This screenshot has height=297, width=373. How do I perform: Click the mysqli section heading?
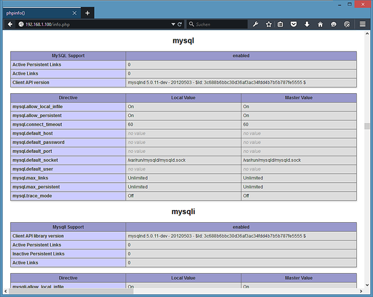183,211
